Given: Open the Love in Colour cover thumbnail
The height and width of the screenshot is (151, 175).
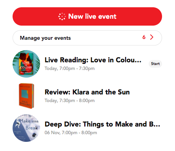Looking at the screenshot, I should pyautogui.click(x=26, y=64).
